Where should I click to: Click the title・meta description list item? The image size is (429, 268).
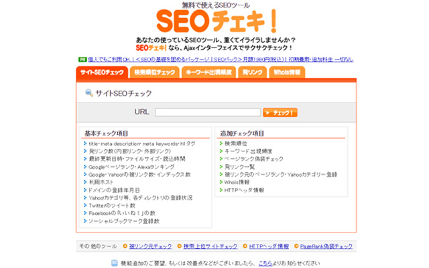[x=141, y=143]
